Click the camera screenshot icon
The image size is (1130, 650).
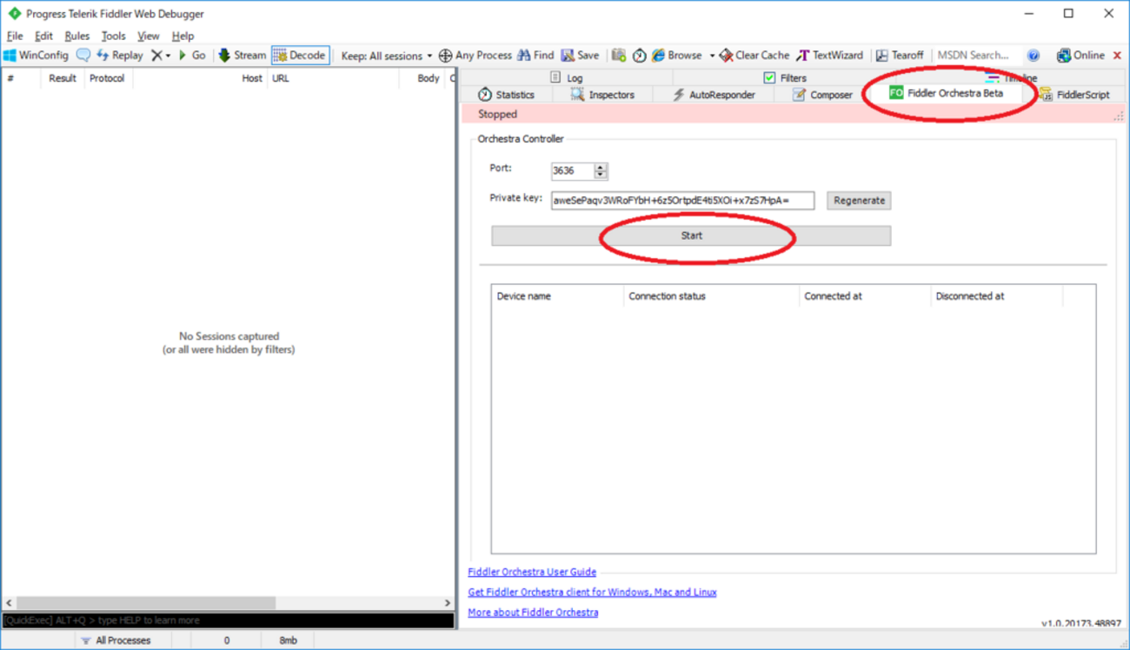pyautogui.click(x=619, y=55)
